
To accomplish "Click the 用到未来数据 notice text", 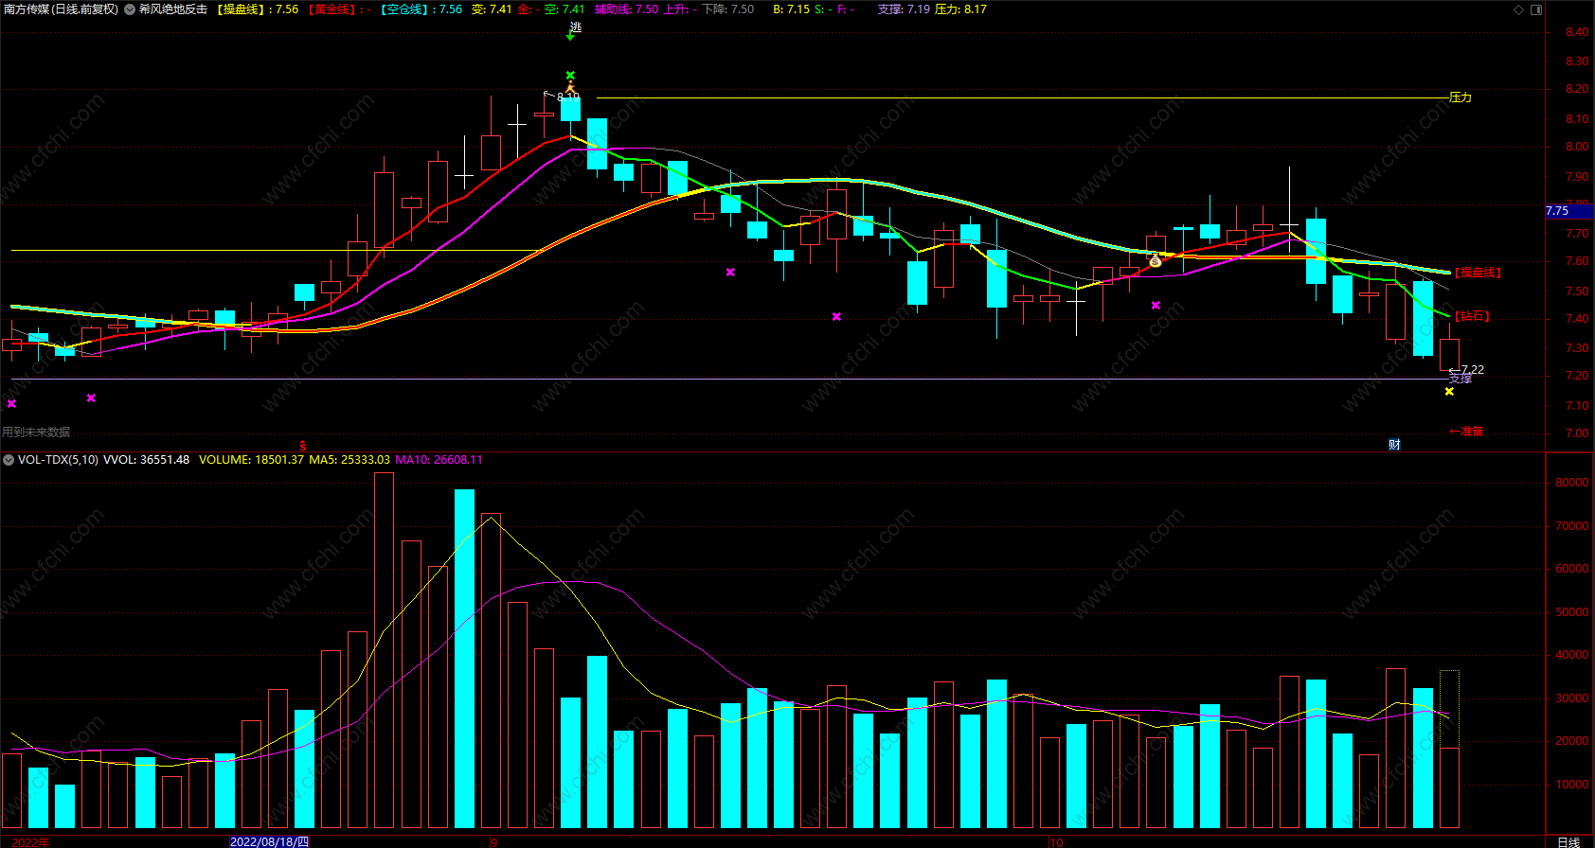I will tap(36, 432).
